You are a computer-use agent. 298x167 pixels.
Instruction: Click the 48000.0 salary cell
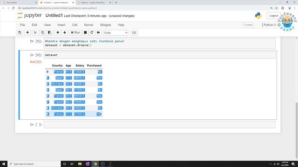80,78
